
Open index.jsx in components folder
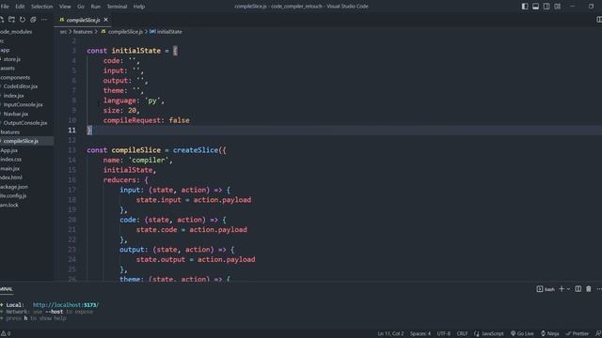13,96
